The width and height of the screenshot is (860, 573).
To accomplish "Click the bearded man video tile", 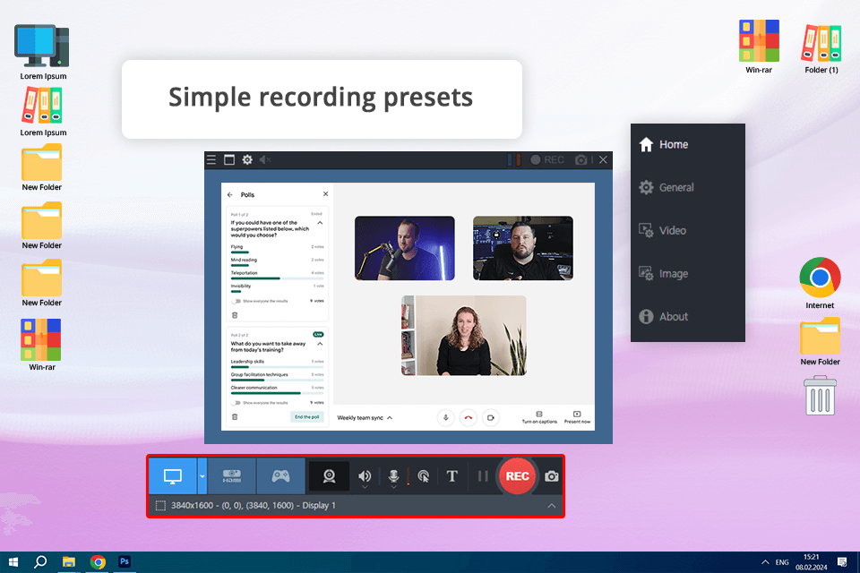I will (x=523, y=248).
